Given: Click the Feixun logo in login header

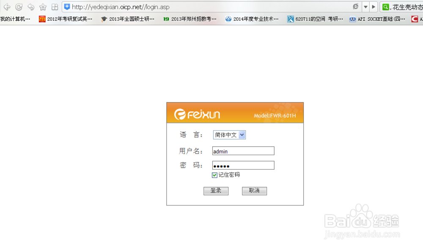Looking at the screenshot, I should 197,114.
